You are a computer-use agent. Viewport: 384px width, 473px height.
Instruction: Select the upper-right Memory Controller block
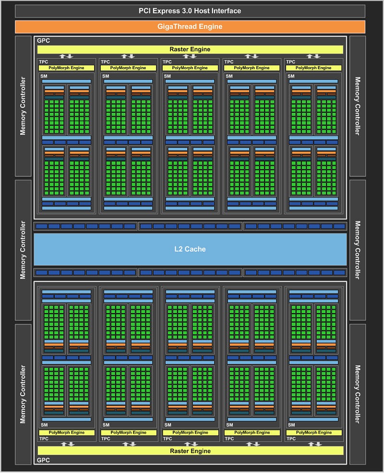358,106
